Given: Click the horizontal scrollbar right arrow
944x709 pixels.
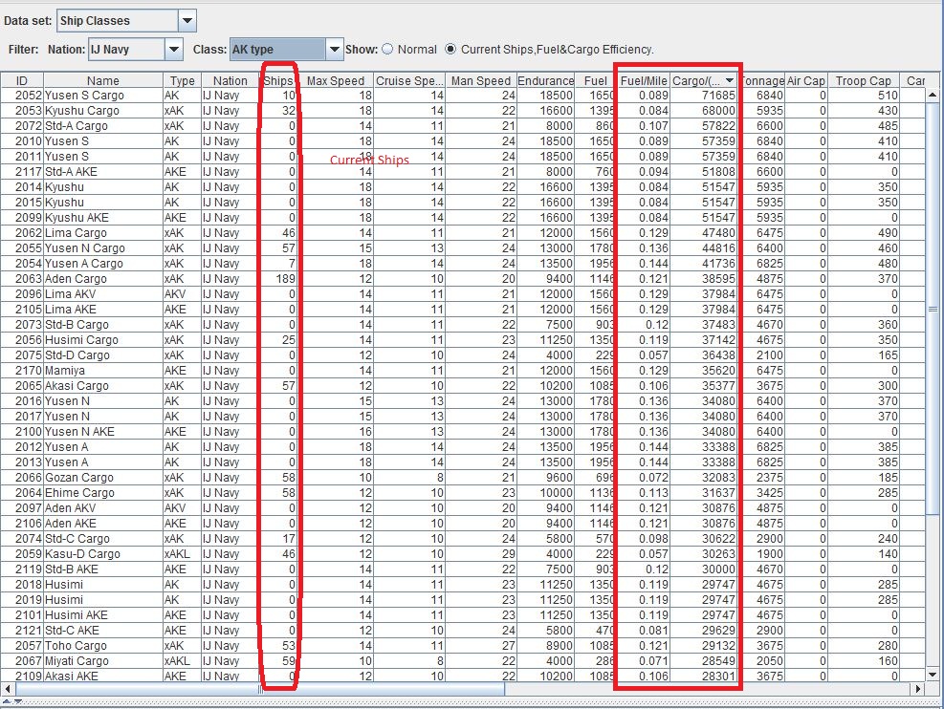Looking at the screenshot, I should point(920,689).
